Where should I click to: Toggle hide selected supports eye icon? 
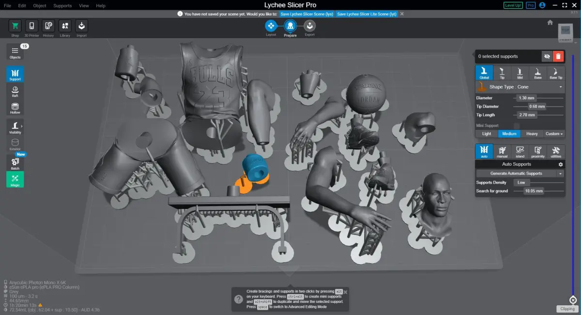pyautogui.click(x=547, y=57)
